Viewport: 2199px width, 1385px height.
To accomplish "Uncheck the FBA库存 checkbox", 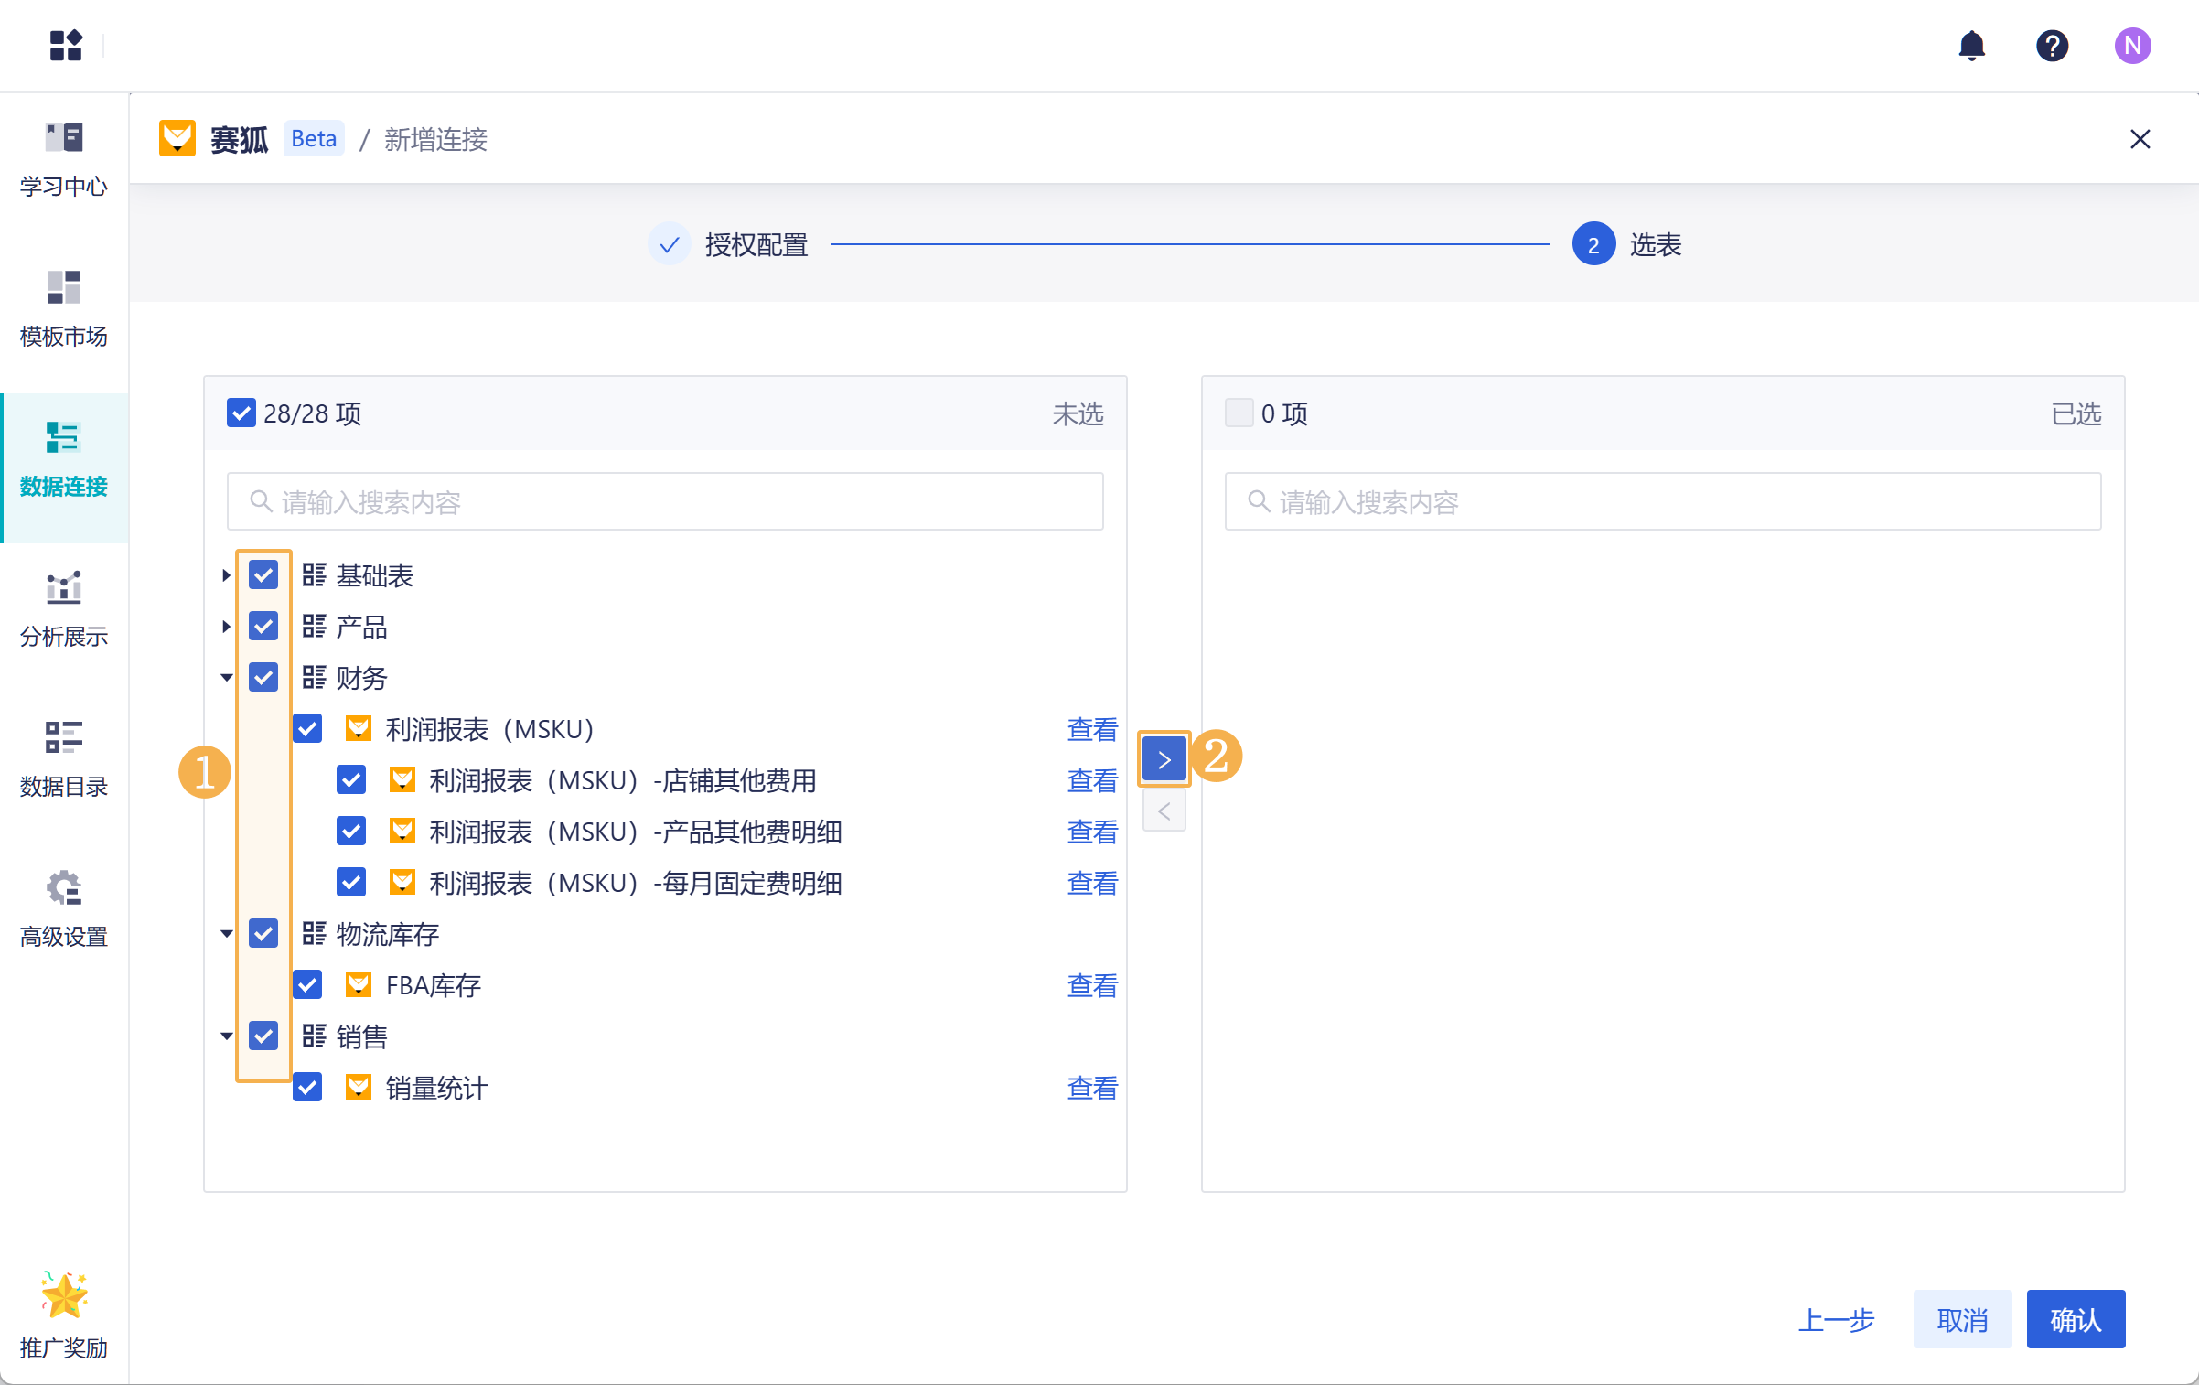I will (308, 985).
